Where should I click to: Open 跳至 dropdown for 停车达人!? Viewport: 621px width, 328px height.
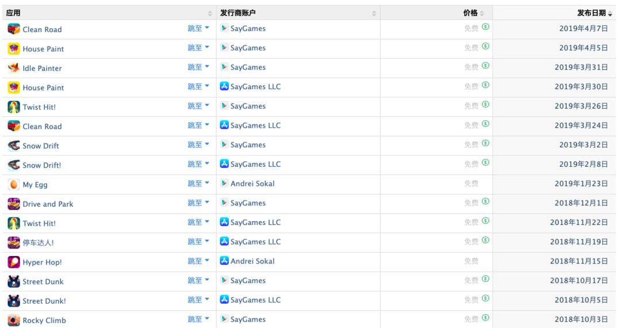click(x=198, y=242)
